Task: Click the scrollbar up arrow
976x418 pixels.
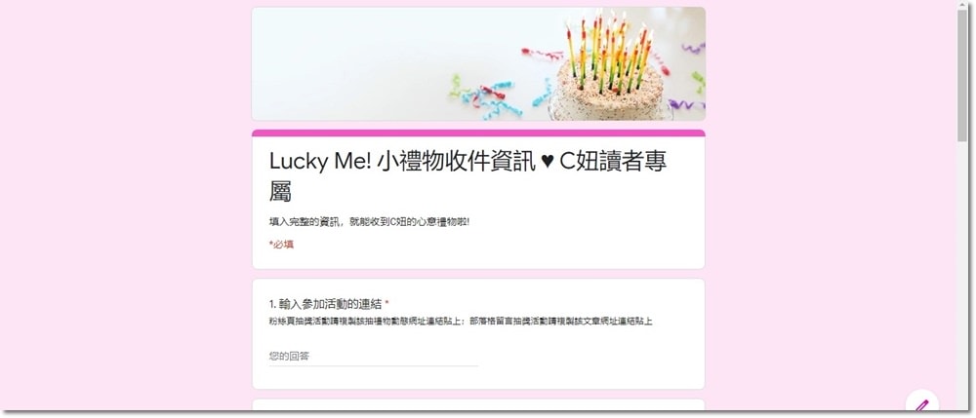Action: 962,5
